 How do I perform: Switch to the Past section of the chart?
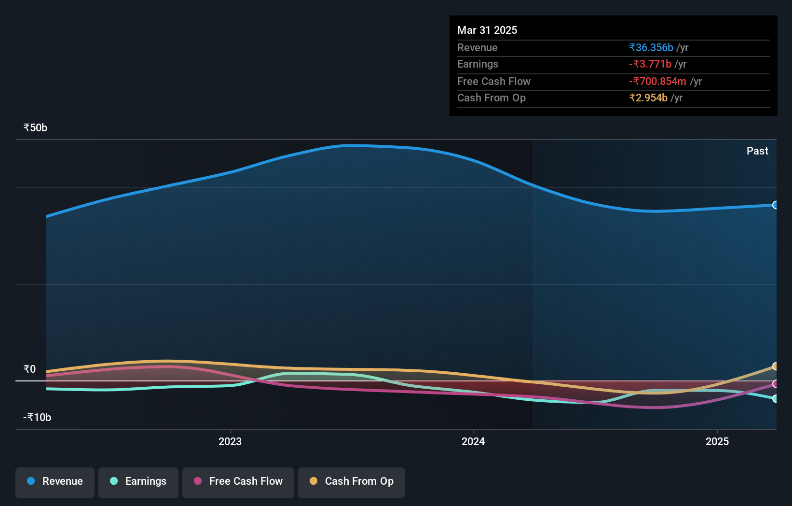(x=757, y=151)
